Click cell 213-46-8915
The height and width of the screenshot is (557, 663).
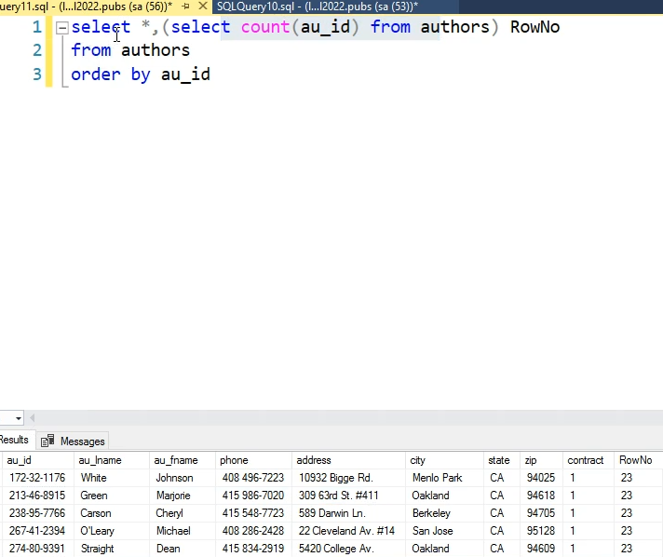pos(37,496)
